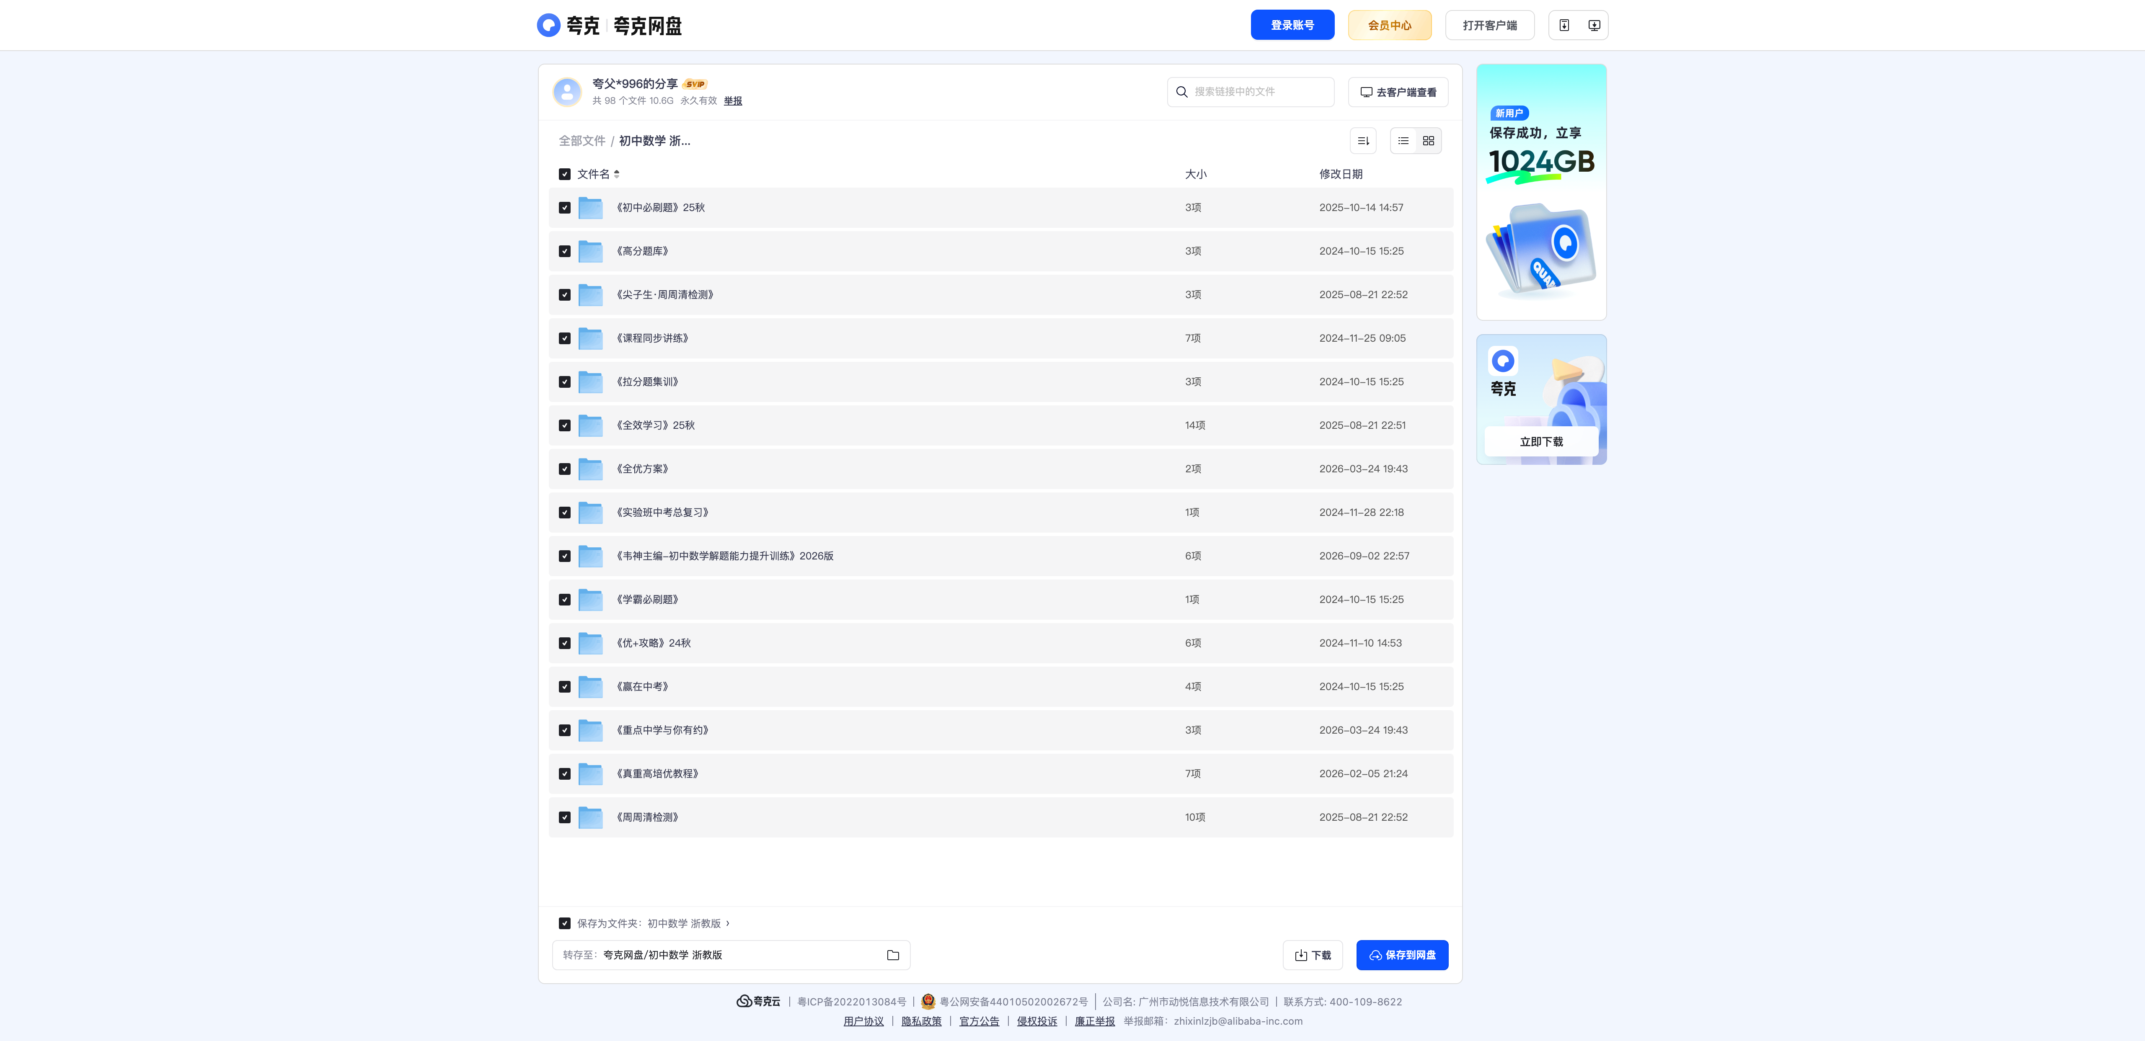Image resolution: width=2145 pixels, height=1041 pixels.
Task: Click the mobile download icon in header
Action: coord(1564,25)
